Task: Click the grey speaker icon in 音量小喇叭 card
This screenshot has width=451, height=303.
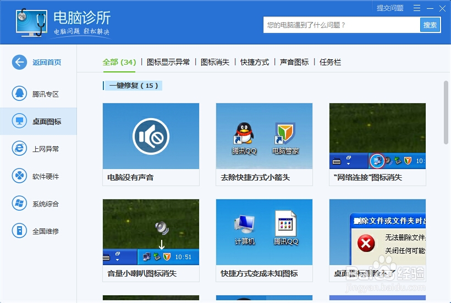Action: pyautogui.click(x=162, y=228)
